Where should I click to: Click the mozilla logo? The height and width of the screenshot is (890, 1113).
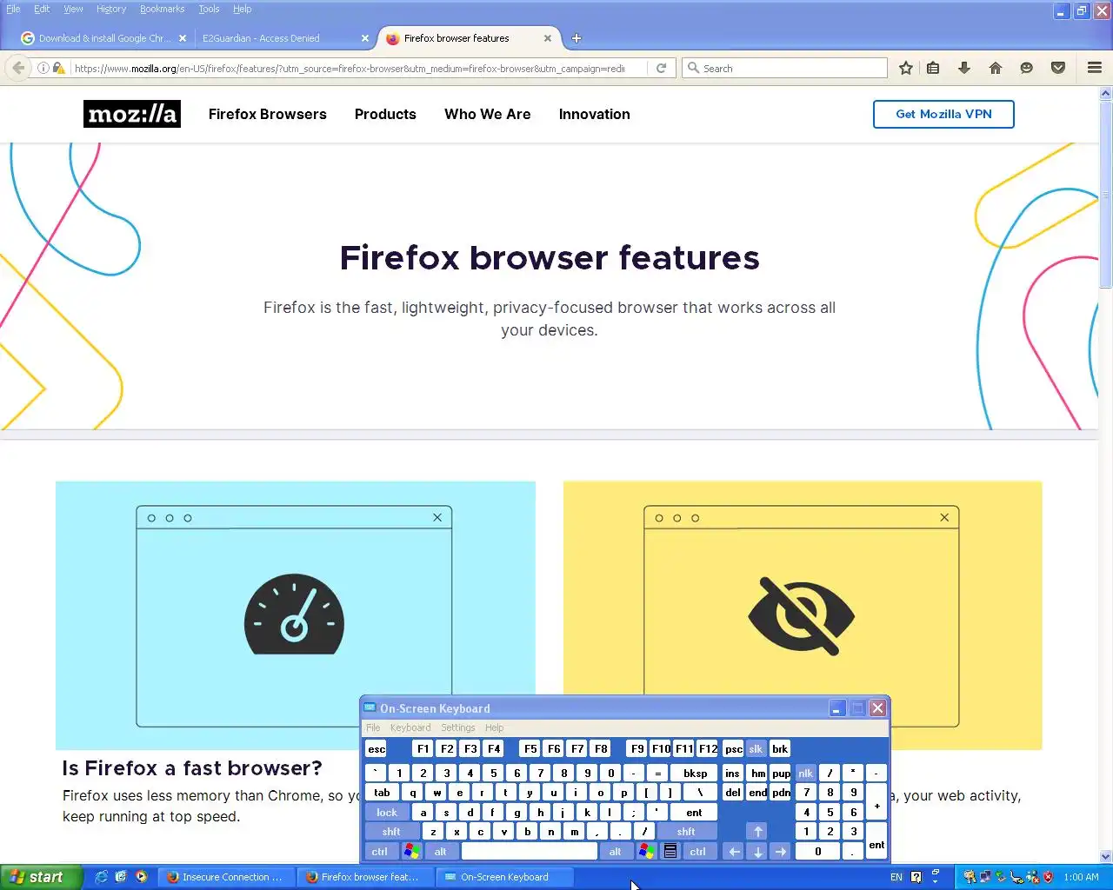[x=132, y=114]
